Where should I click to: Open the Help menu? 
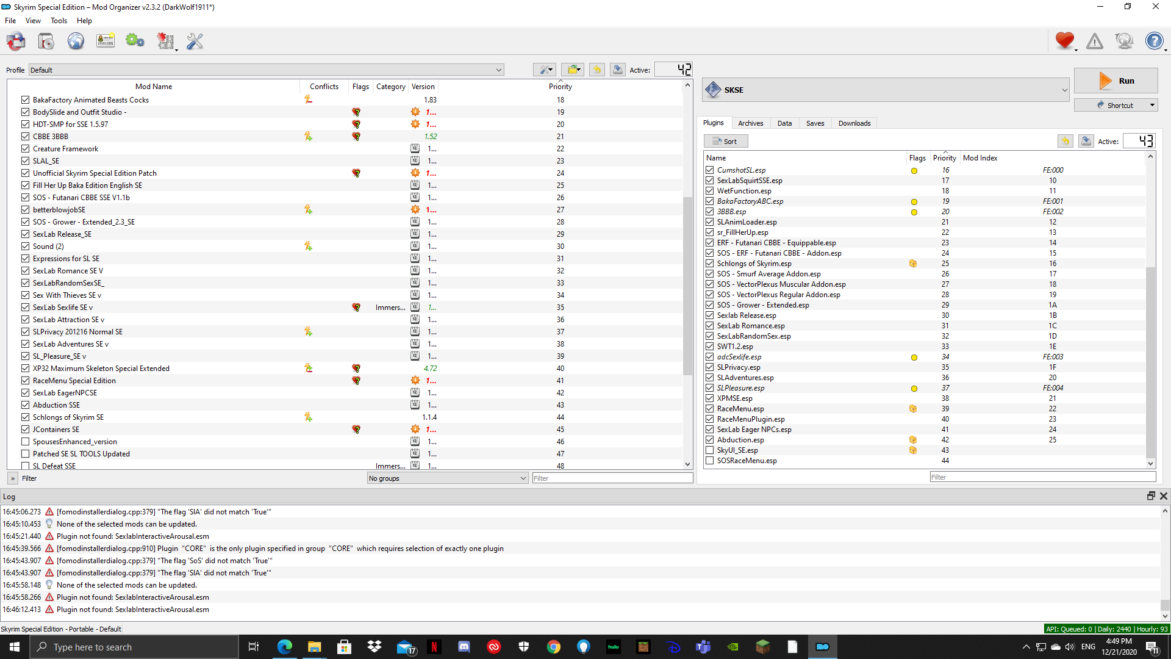(84, 21)
